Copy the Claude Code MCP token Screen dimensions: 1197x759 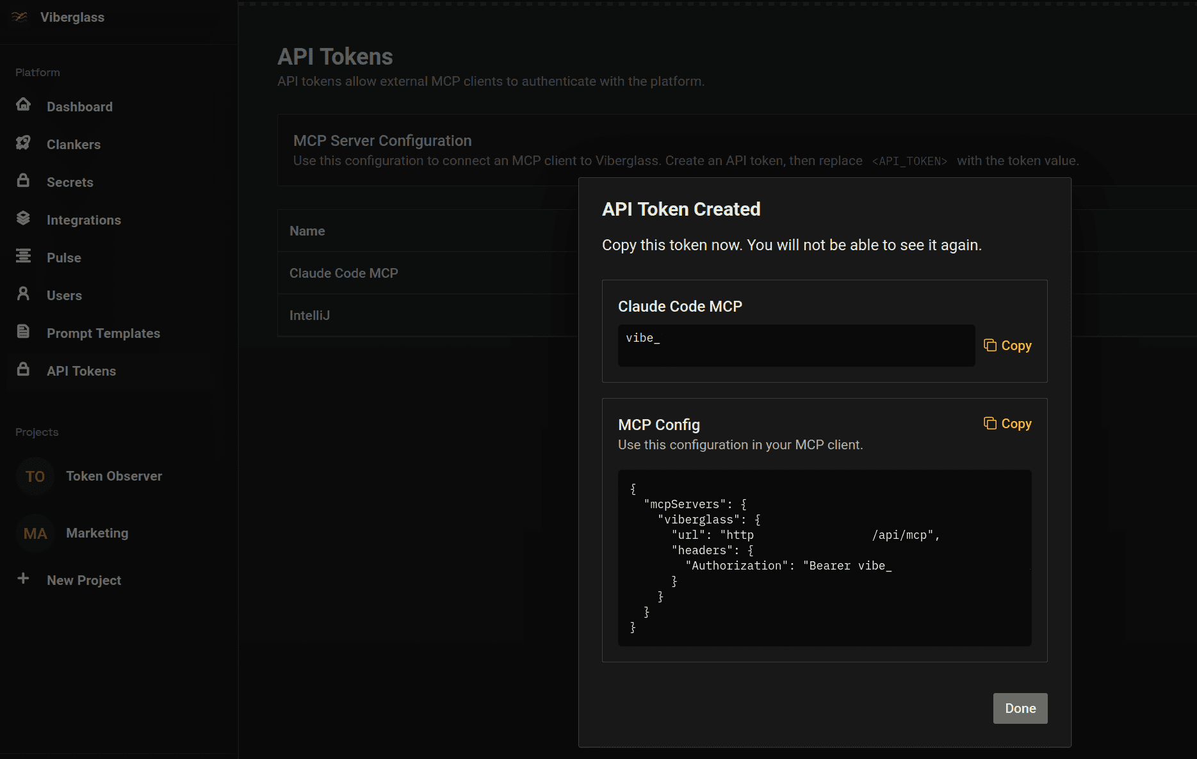tap(1007, 345)
